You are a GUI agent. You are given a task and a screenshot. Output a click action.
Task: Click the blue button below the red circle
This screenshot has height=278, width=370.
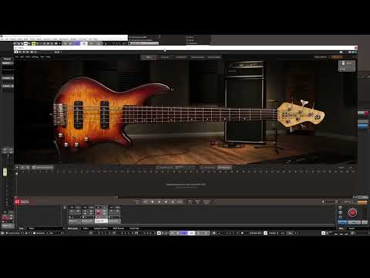coord(342,222)
